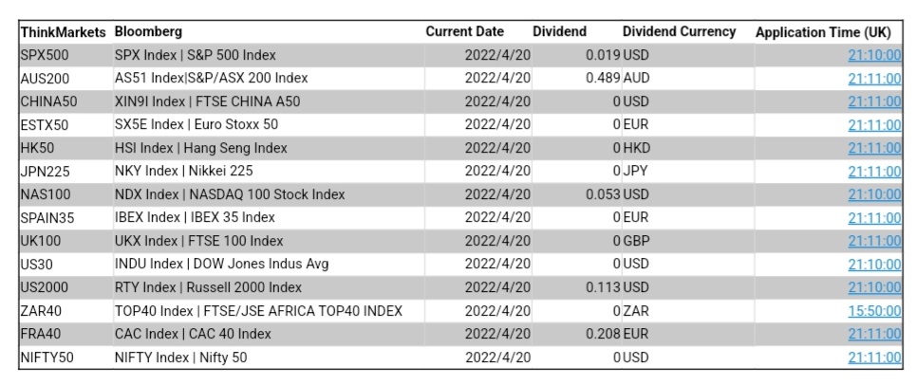917x385 pixels.
Task: Click the Dividend Currency column header
Action: tap(679, 32)
